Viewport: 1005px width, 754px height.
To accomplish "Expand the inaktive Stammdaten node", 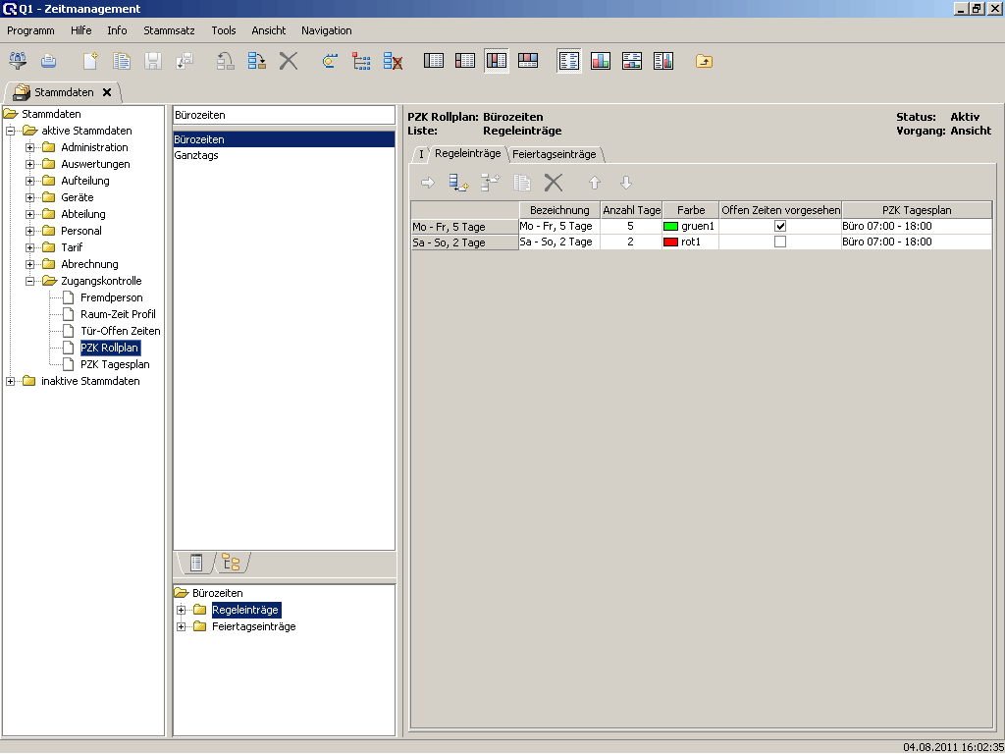I will click(x=11, y=381).
